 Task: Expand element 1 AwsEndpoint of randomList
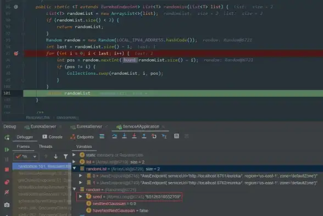(x=81, y=182)
